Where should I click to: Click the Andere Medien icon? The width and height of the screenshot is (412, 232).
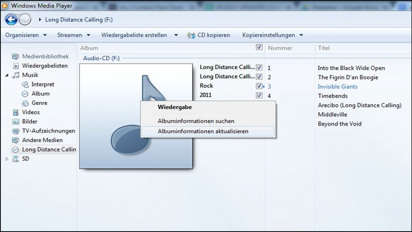16,140
